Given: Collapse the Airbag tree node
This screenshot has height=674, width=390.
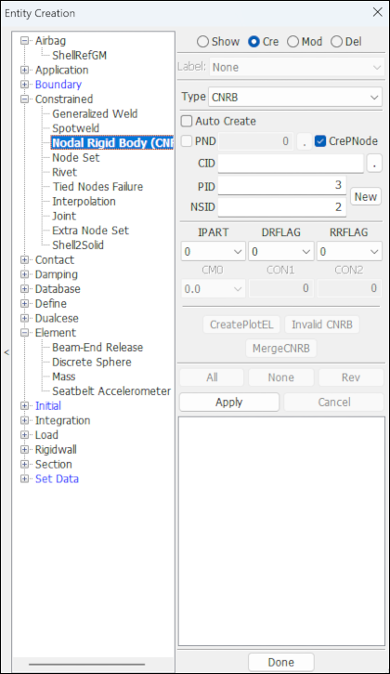Looking at the screenshot, I should click(x=25, y=41).
